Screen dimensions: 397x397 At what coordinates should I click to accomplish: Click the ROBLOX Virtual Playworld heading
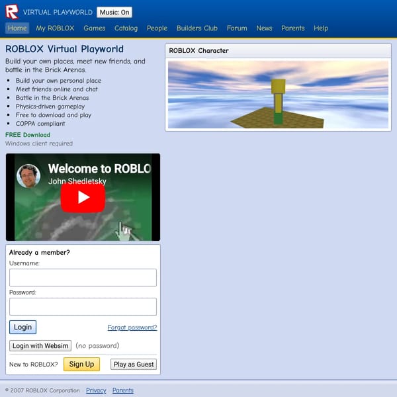pos(65,49)
